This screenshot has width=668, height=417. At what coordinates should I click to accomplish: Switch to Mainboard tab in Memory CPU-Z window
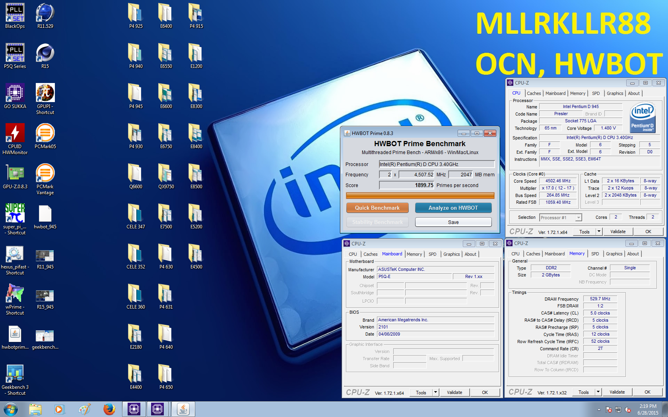click(554, 254)
